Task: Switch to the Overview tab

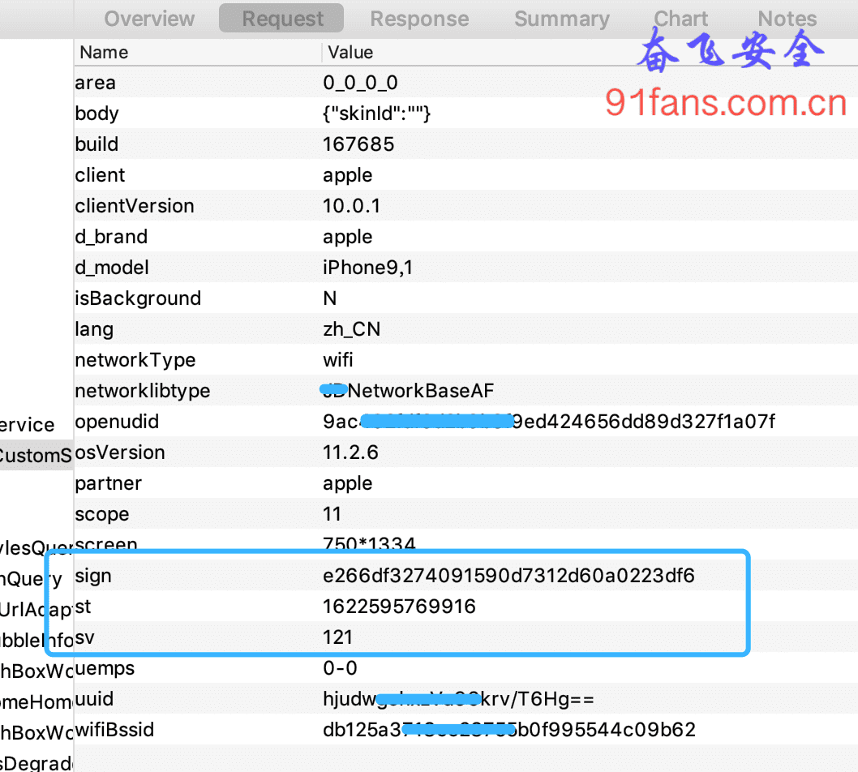Action: [149, 19]
